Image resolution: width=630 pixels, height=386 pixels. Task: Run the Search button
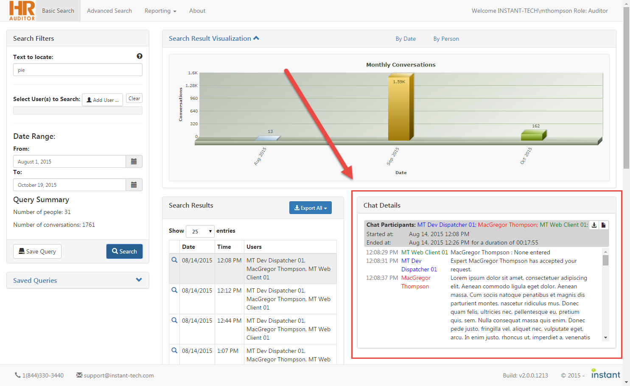124,251
